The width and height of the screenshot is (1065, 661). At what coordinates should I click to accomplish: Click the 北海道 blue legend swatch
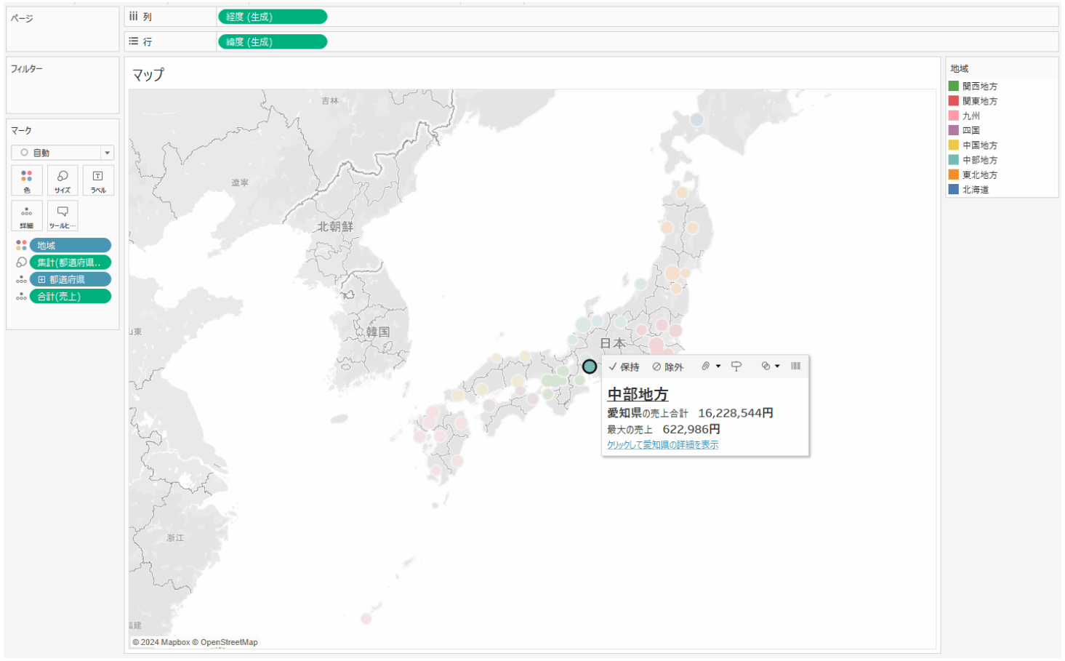953,189
